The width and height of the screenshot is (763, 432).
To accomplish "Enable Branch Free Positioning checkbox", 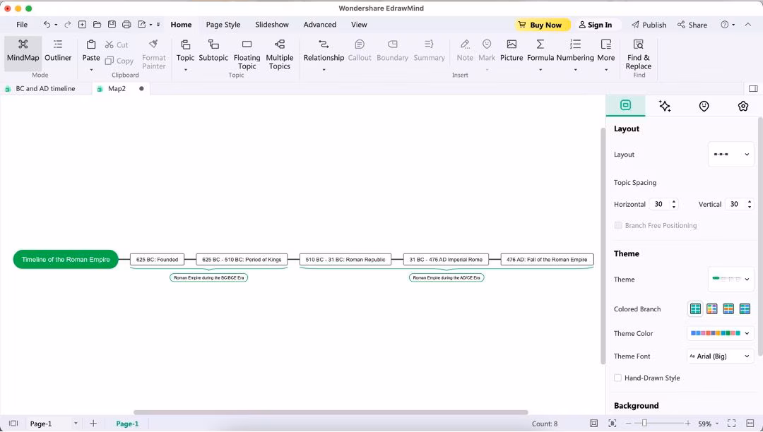I will tap(618, 225).
